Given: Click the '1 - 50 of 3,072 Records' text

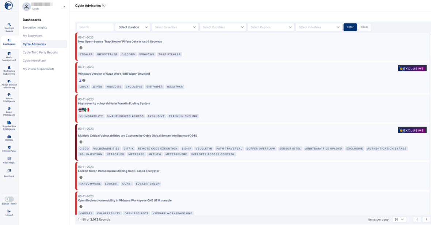Looking at the screenshot, I should coord(94,220).
